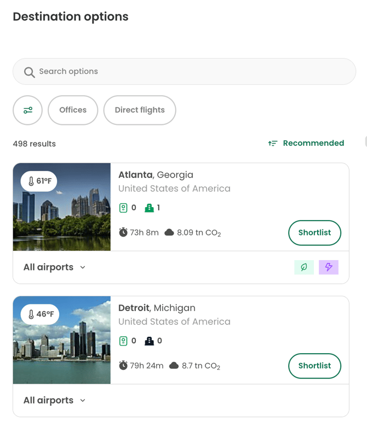Open the Recommended sort order dropdown

tap(313, 143)
